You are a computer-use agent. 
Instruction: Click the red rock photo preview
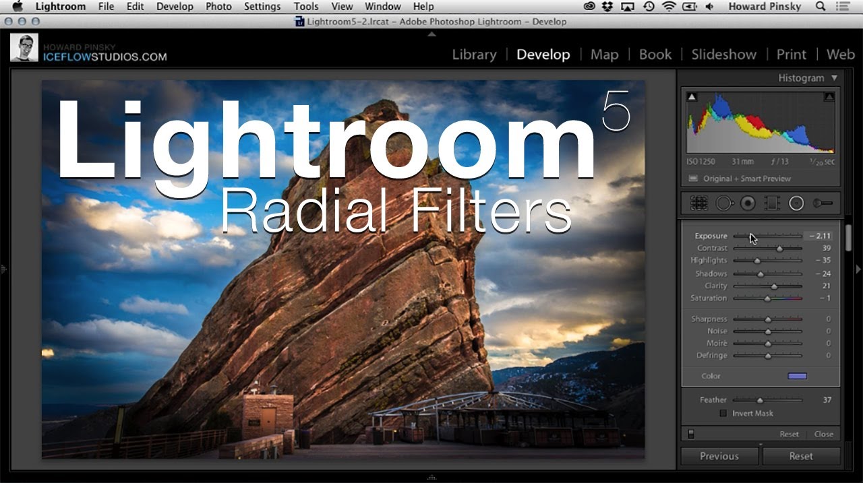[x=343, y=269]
